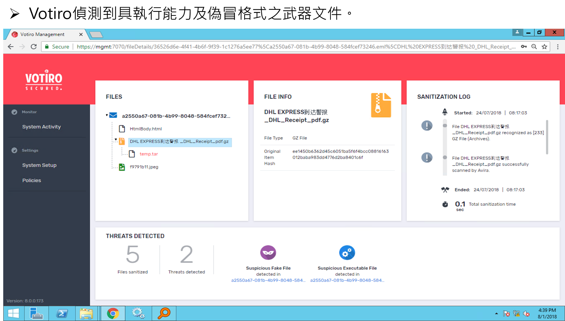Open the orange magnifier app in taskbar
Viewport: 565px width, 321px height.
tap(164, 313)
